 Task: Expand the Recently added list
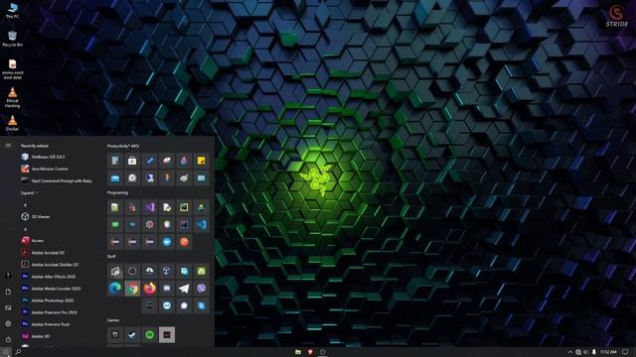pos(29,193)
